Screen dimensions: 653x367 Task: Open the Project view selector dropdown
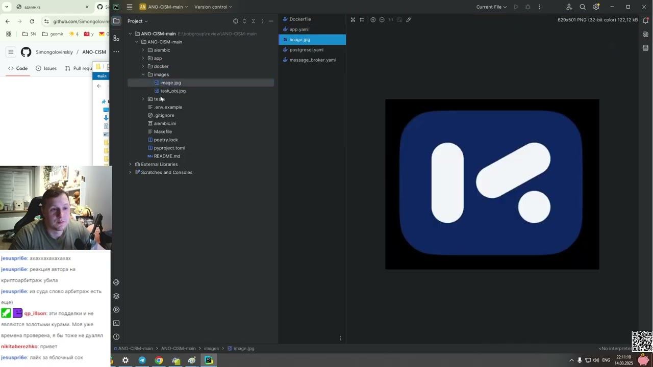click(137, 21)
